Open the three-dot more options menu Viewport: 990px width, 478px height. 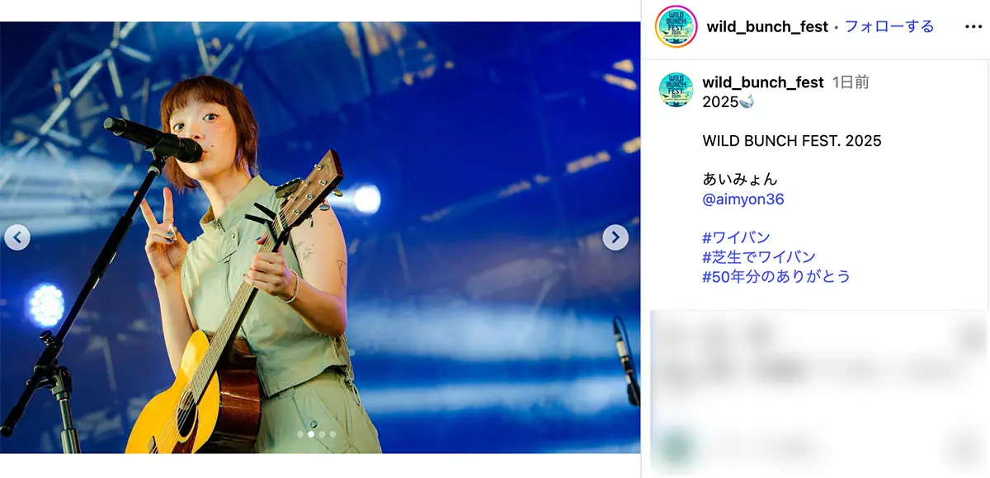click(973, 26)
